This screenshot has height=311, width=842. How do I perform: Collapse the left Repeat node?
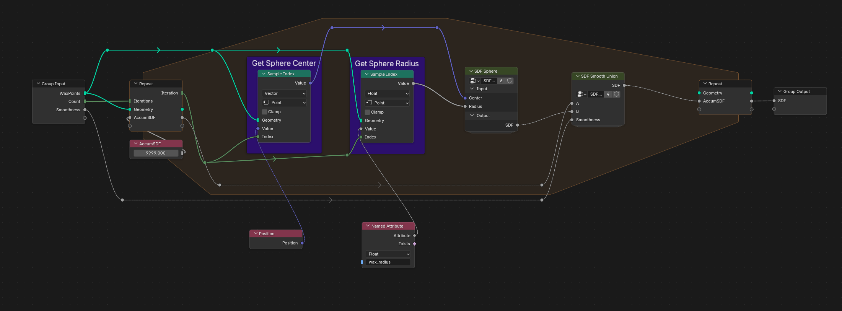point(136,83)
